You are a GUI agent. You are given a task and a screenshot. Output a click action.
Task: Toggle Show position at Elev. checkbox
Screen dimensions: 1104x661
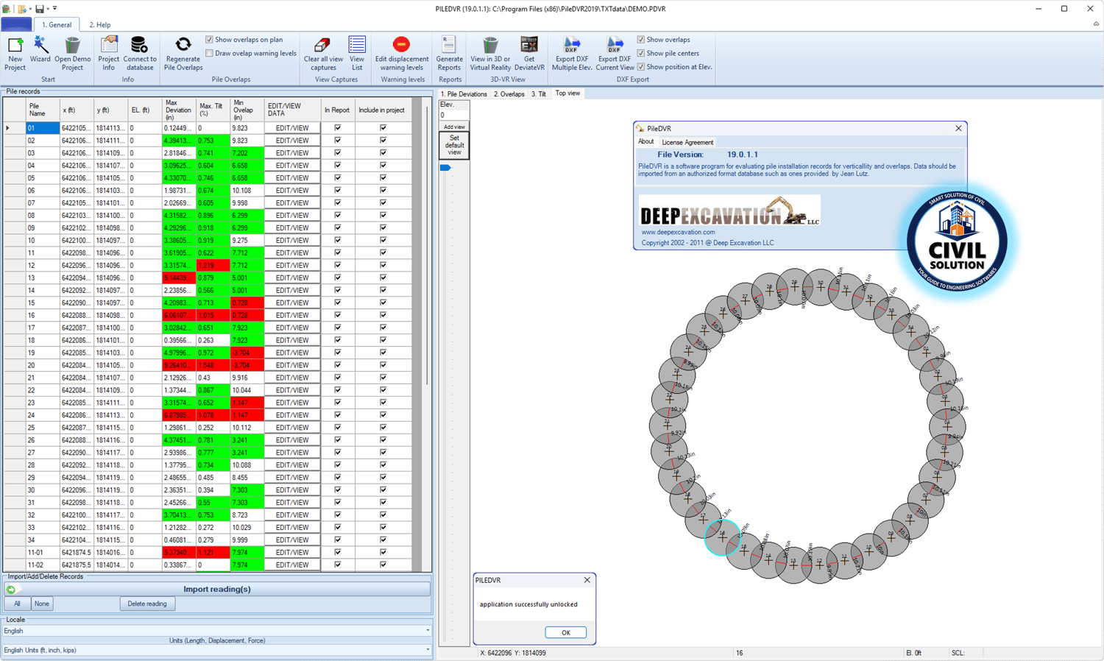tap(641, 67)
